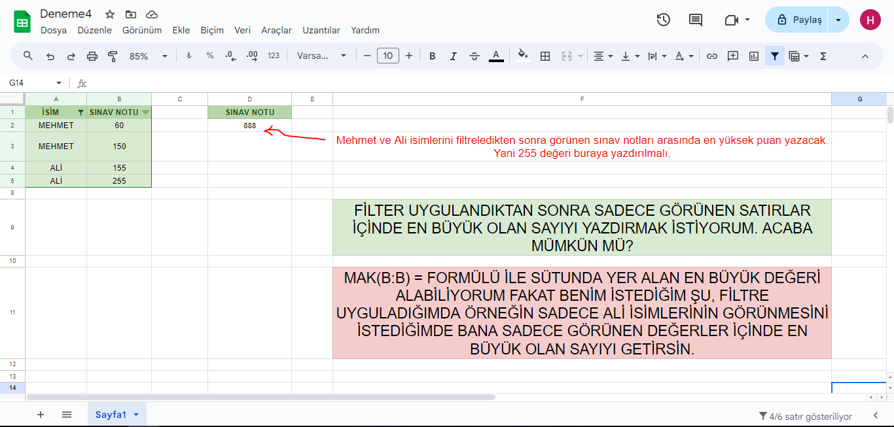
Task: Open the Biçim menu
Action: [x=212, y=30]
